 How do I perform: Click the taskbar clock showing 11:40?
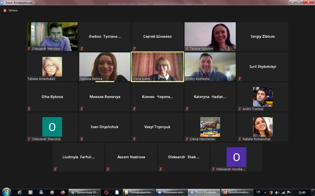[302, 192]
